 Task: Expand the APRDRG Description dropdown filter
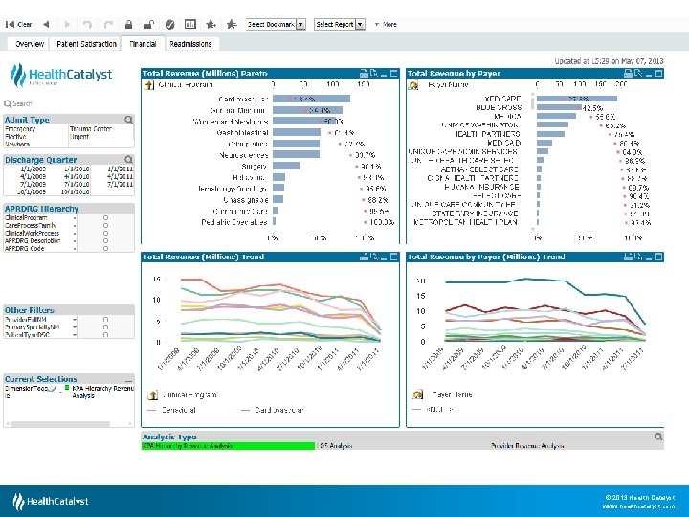(75, 241)
